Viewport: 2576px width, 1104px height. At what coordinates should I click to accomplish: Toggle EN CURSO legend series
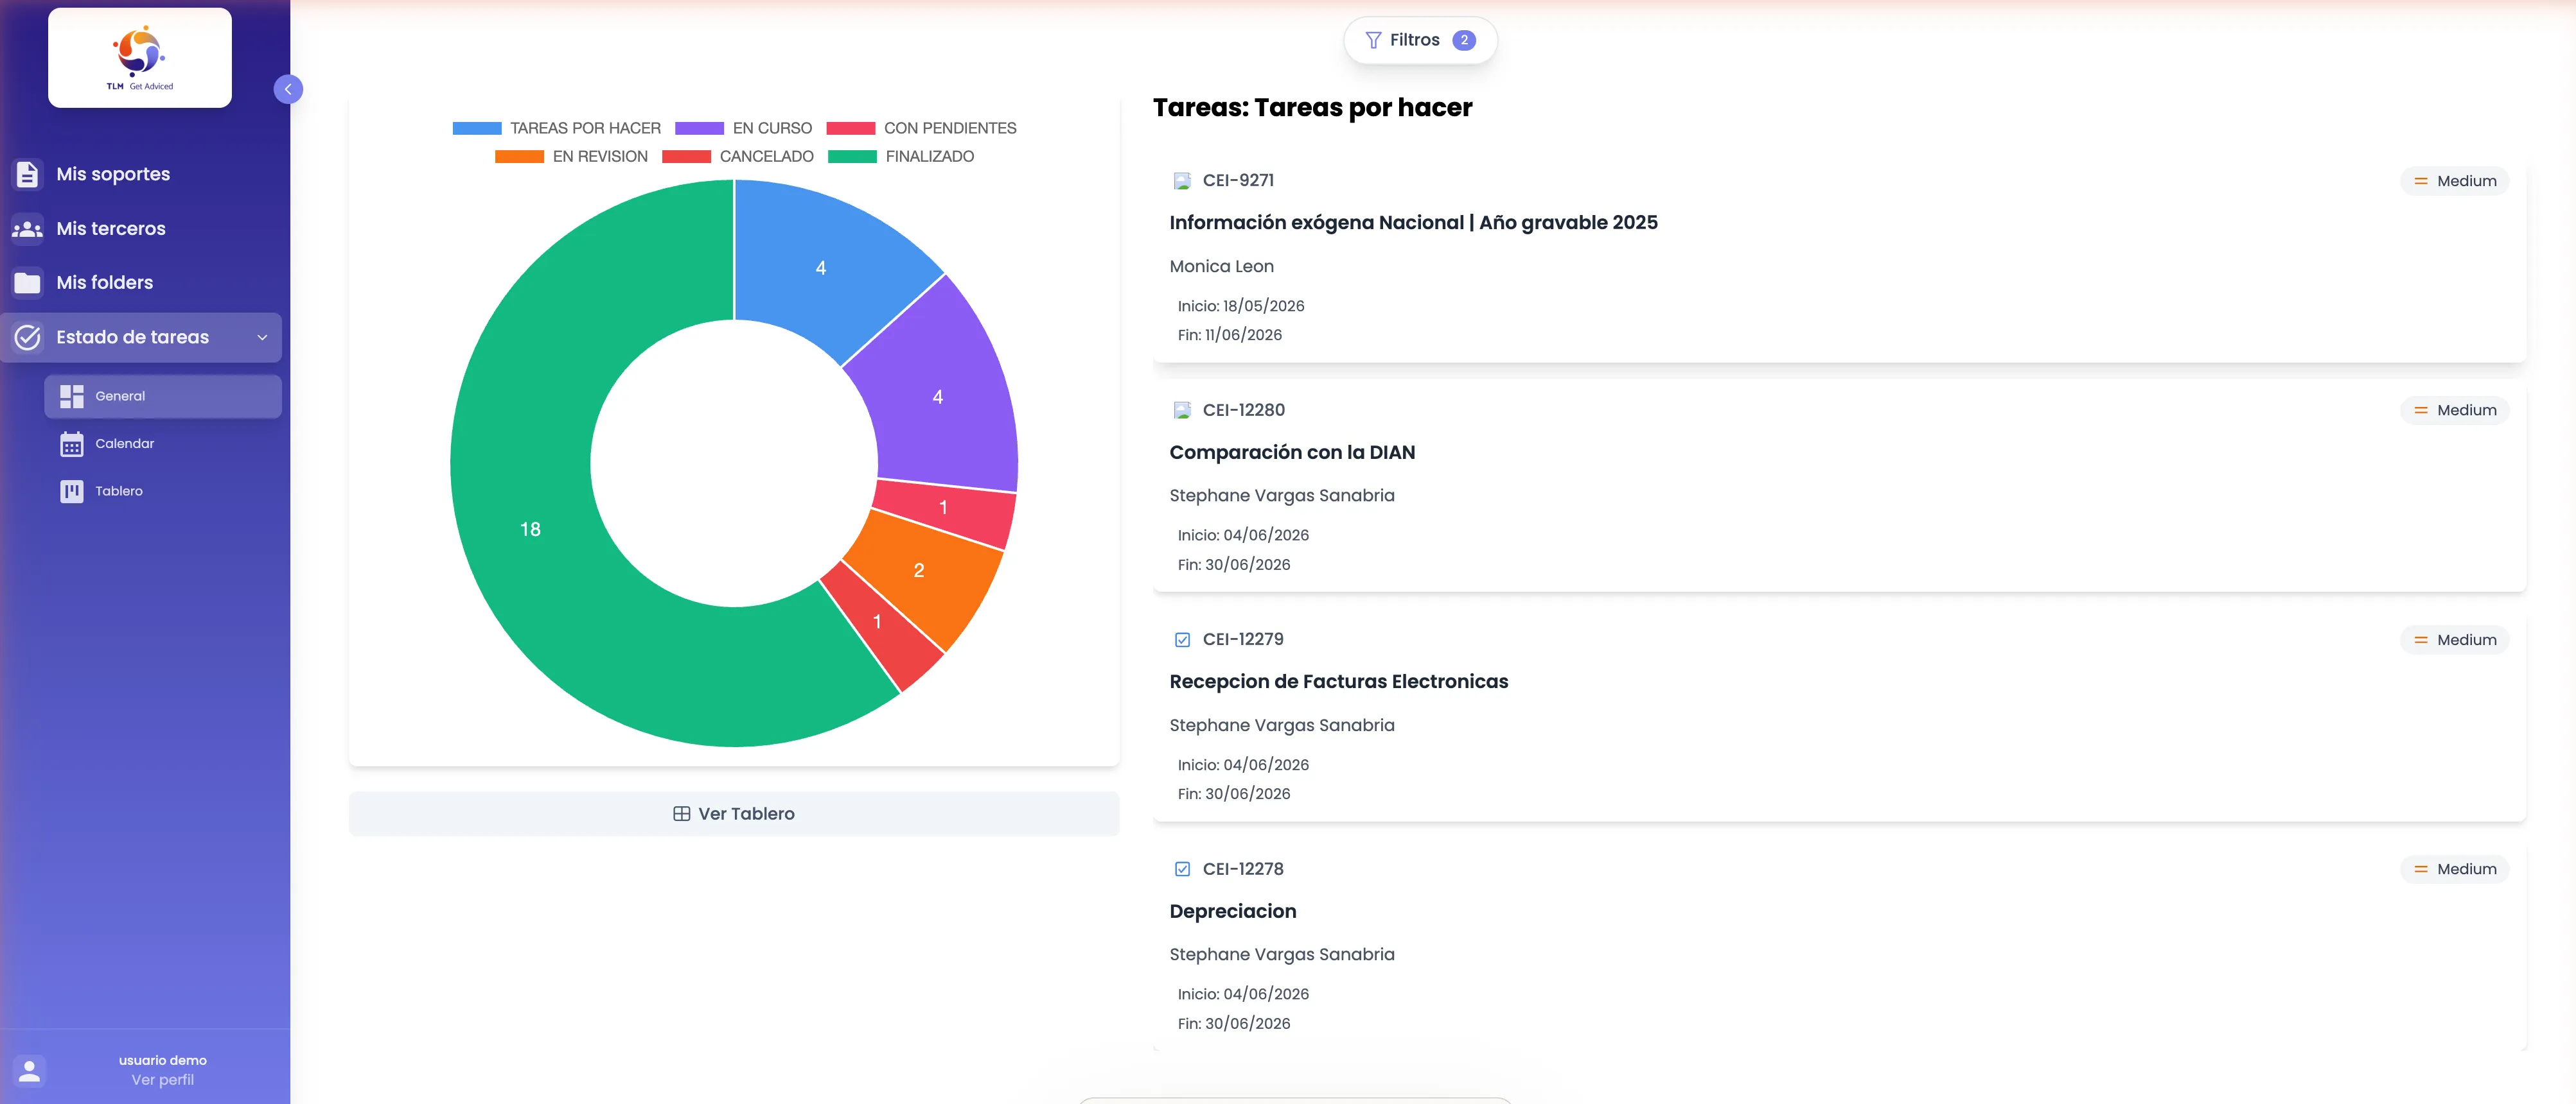[743, 128]
